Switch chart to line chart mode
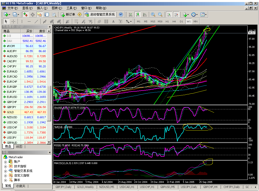The width and height of the screenshot is (259, 191). click(x=144, y=14)
